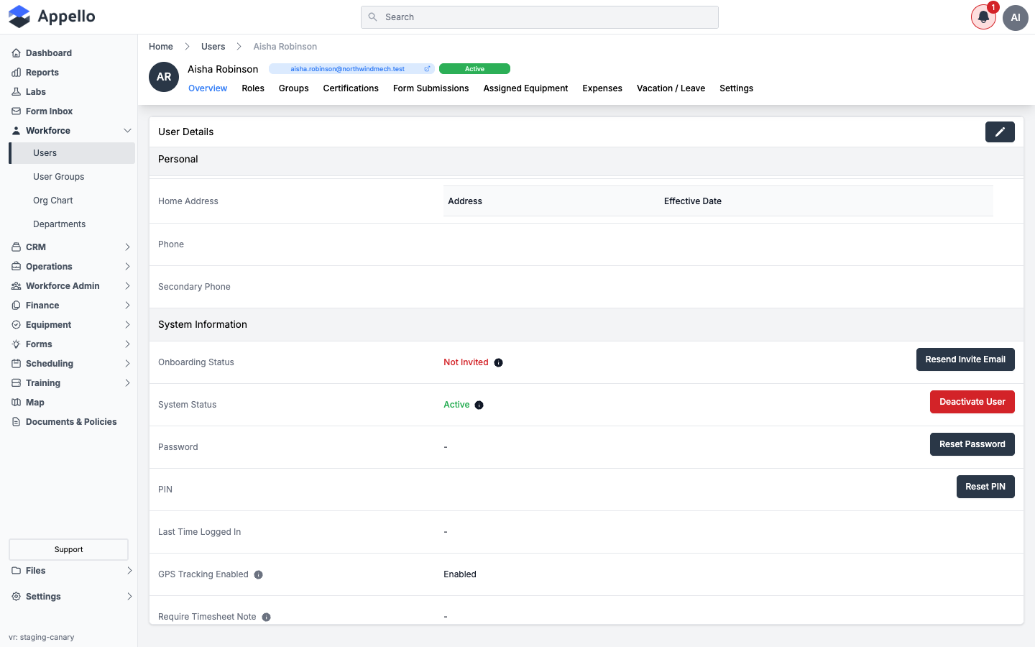This screenshot has height=647, width=1035.
Task: Click info icon for Require Timesheet Note
Action: pos(266,617)
